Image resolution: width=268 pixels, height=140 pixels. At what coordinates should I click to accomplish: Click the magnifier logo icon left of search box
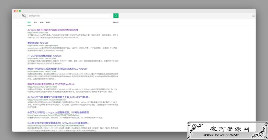coord(24,16)
